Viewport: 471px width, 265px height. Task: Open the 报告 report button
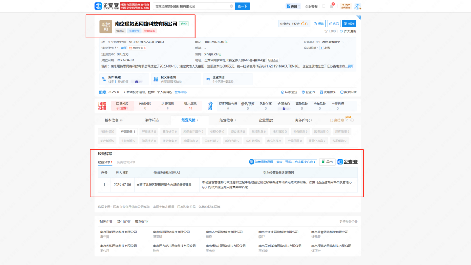tap(319, 23)
